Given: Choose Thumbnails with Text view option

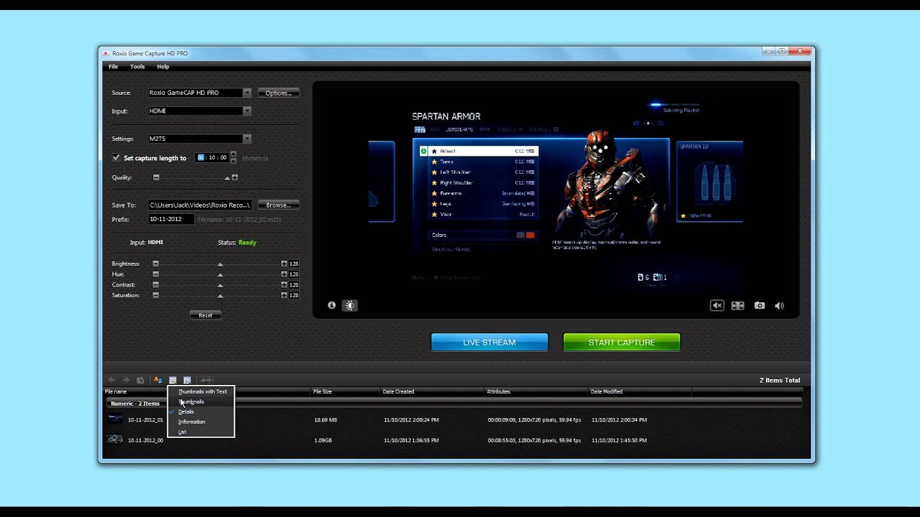Looking at the screenshot, I should click(x=202, y=391).
